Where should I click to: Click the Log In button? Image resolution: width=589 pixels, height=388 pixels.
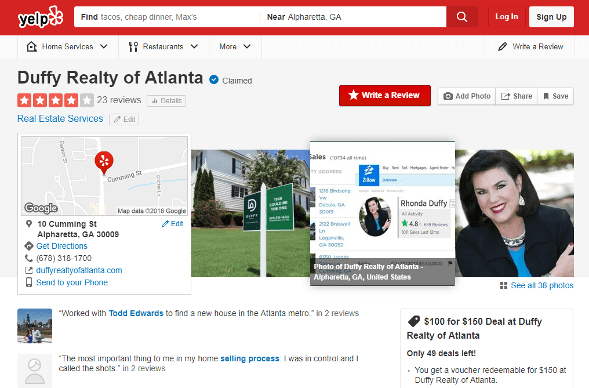point(506,17)
